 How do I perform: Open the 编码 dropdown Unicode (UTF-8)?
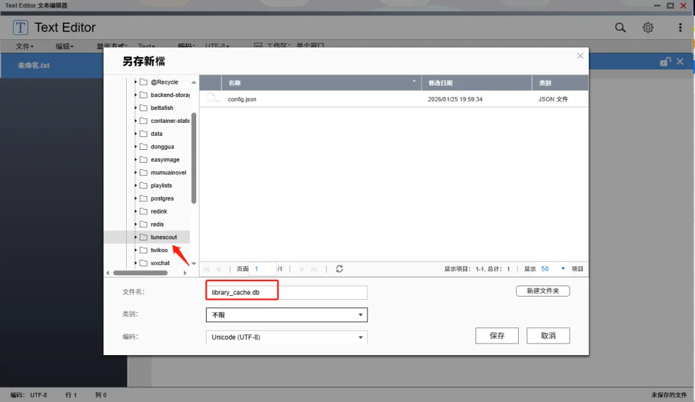click(x=287, y=337)
